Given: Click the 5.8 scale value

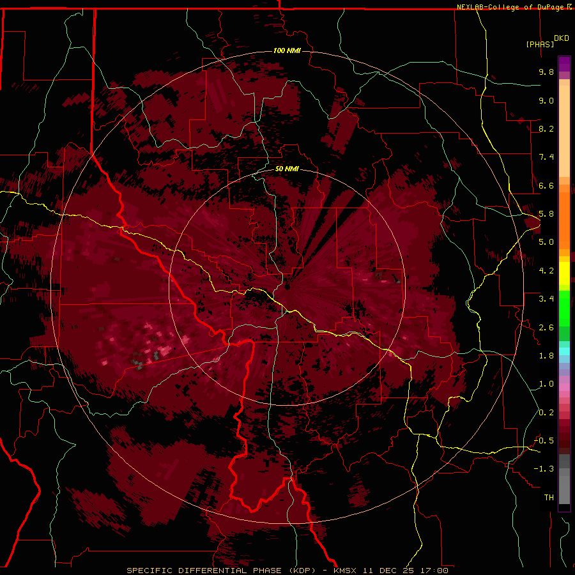Looking at the screenshot, I should click(x=546, y=214).
